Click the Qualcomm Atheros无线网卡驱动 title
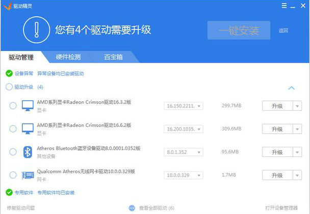 [x=86, y=171]
